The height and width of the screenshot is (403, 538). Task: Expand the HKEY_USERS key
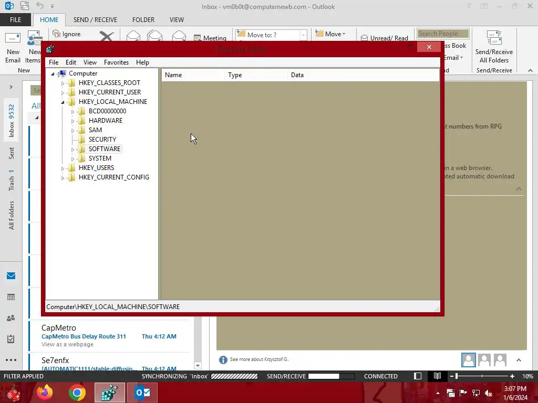coord(63,168)
